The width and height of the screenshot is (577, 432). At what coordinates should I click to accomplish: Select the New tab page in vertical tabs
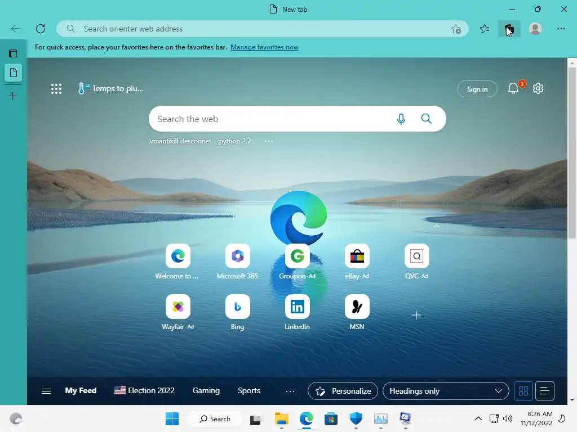point(14,73)
